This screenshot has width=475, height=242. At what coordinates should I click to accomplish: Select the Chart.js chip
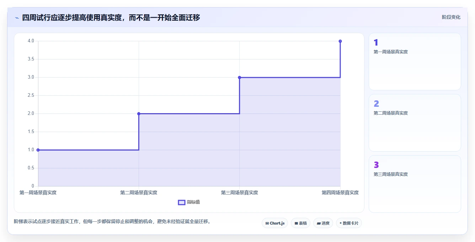tap(274, 223)
